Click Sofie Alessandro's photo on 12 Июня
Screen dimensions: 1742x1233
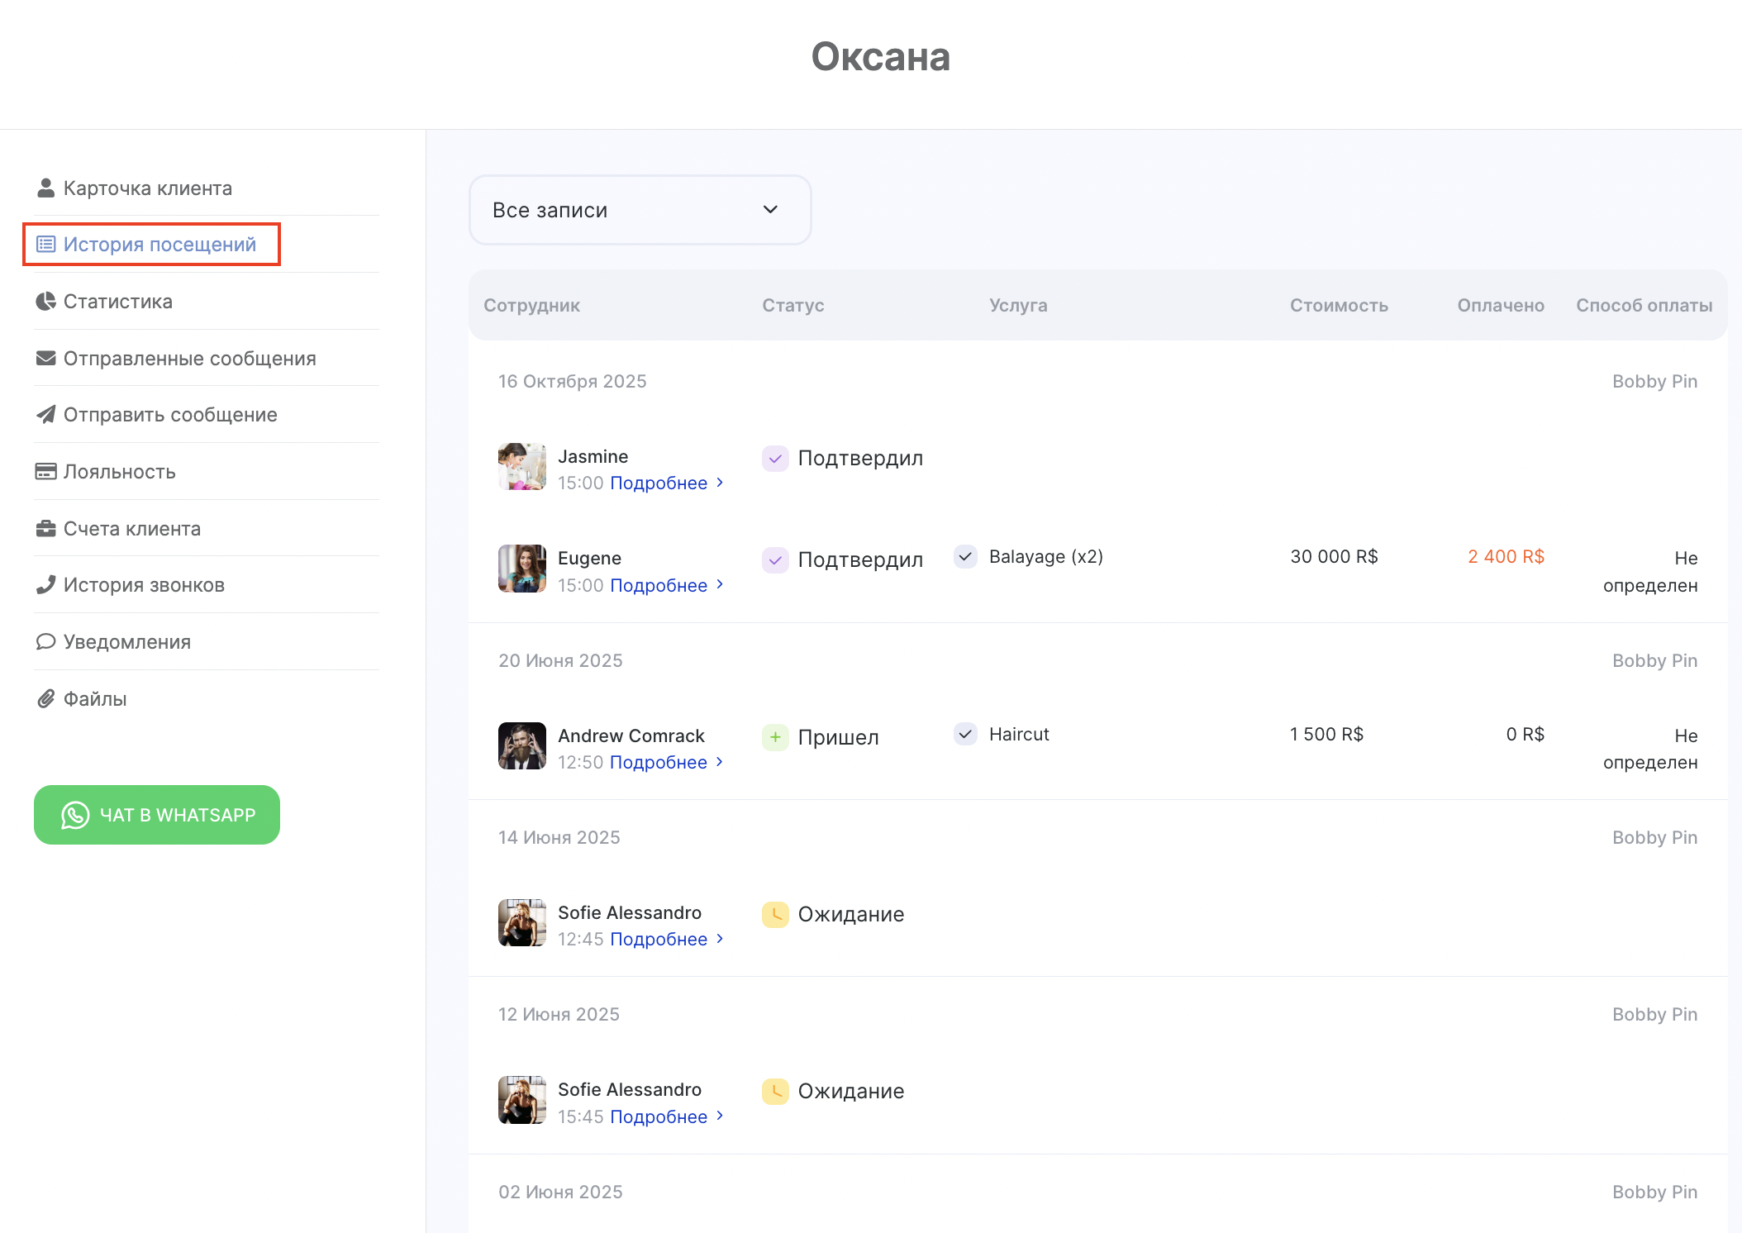tap(521, 1100)
